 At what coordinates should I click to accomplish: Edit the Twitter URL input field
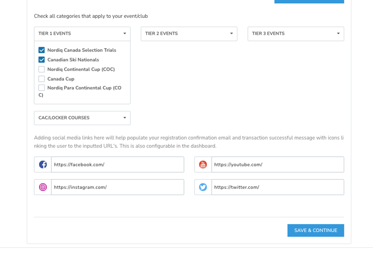pos(277,187)
